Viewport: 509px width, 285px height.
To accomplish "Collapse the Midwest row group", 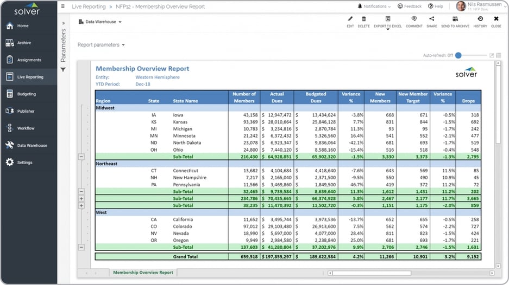I will coord(81,157).
